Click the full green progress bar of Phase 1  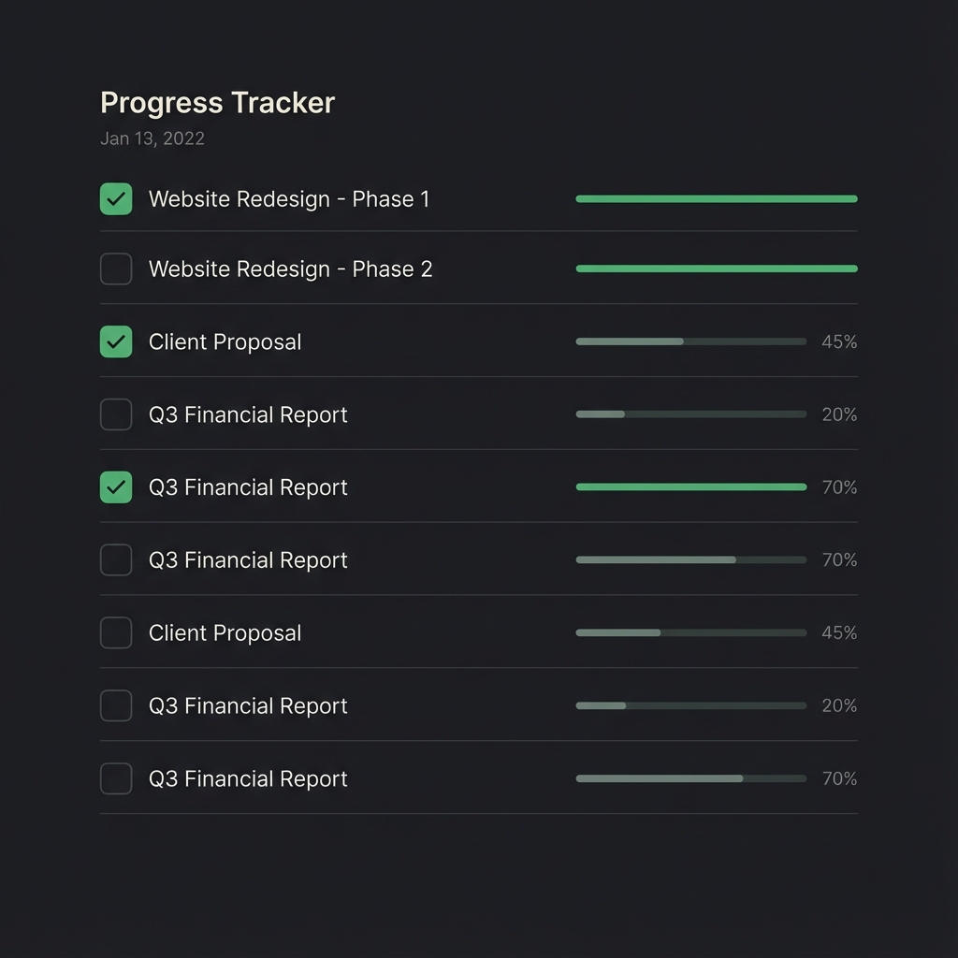716,199
